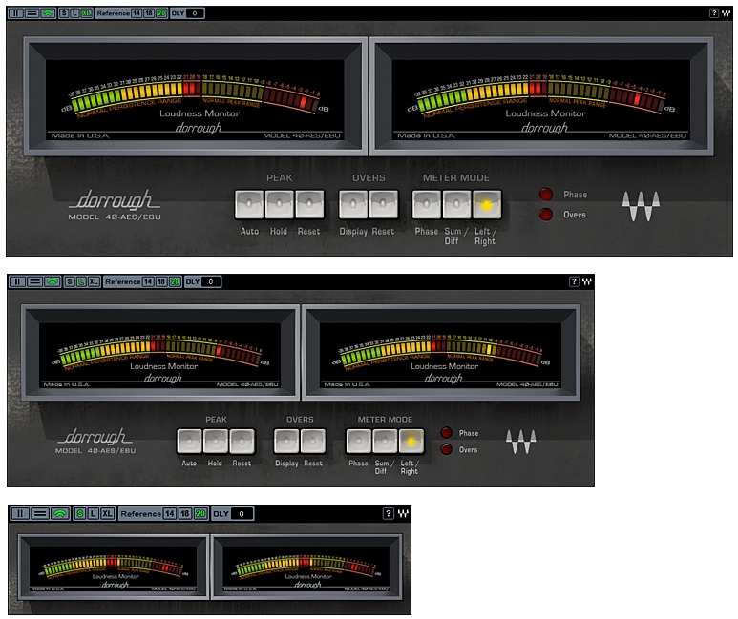Select green arc meter layout icon in S-size plugin
Image resolution: width=738 pixels, height=619 pixels.
(x=60, y=514)
